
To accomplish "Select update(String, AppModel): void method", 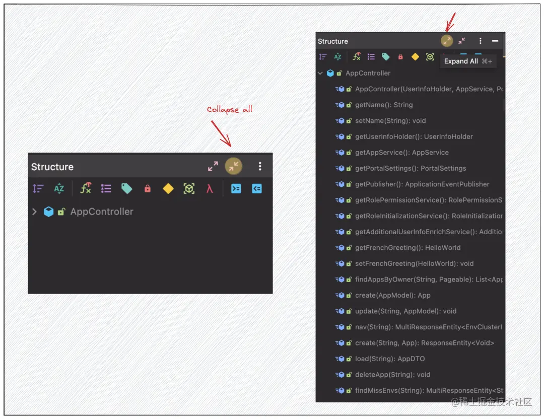I will [x=410, y=311].
